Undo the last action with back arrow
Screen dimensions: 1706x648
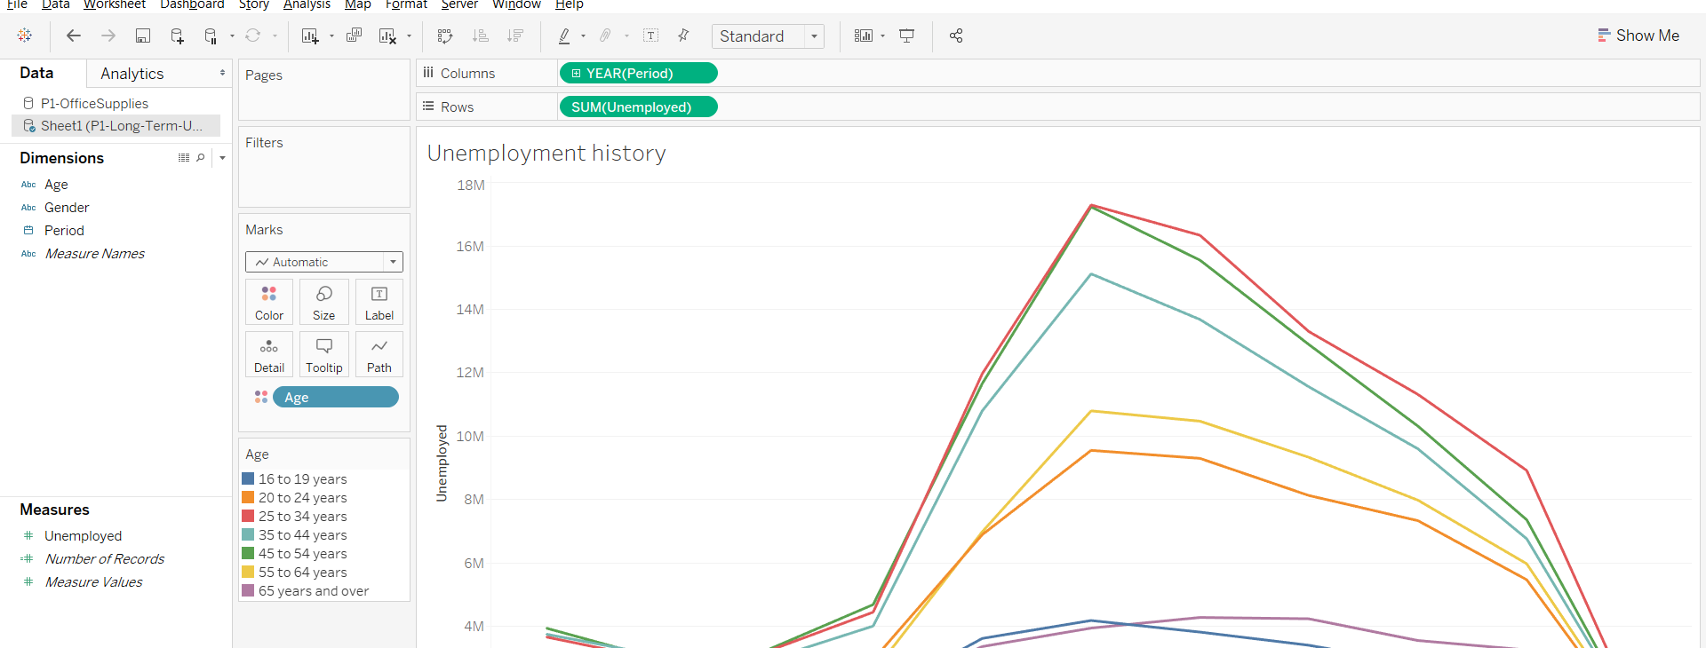(x=74, y=36)
